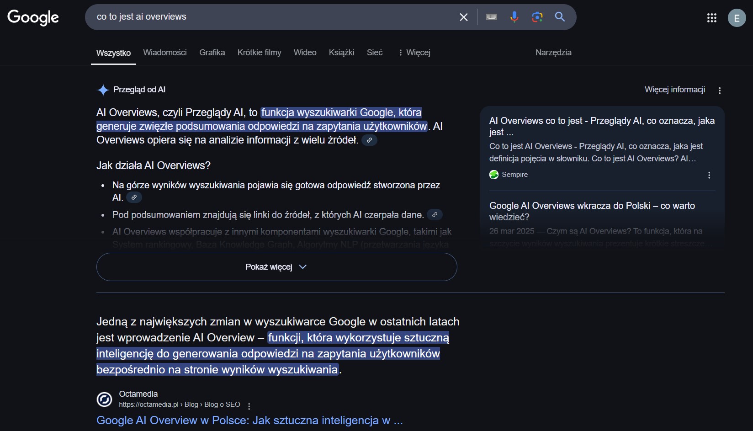The width and height of the screenshot is (753, 431).
Task: Open the Octamedia result three-dot menu
Action: 249,406
